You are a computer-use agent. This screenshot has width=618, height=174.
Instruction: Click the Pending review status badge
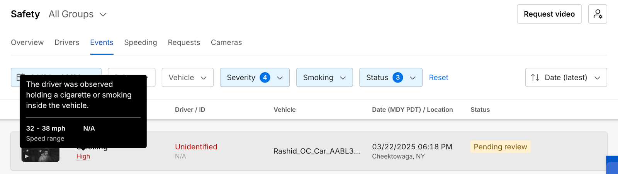point(500,147)
